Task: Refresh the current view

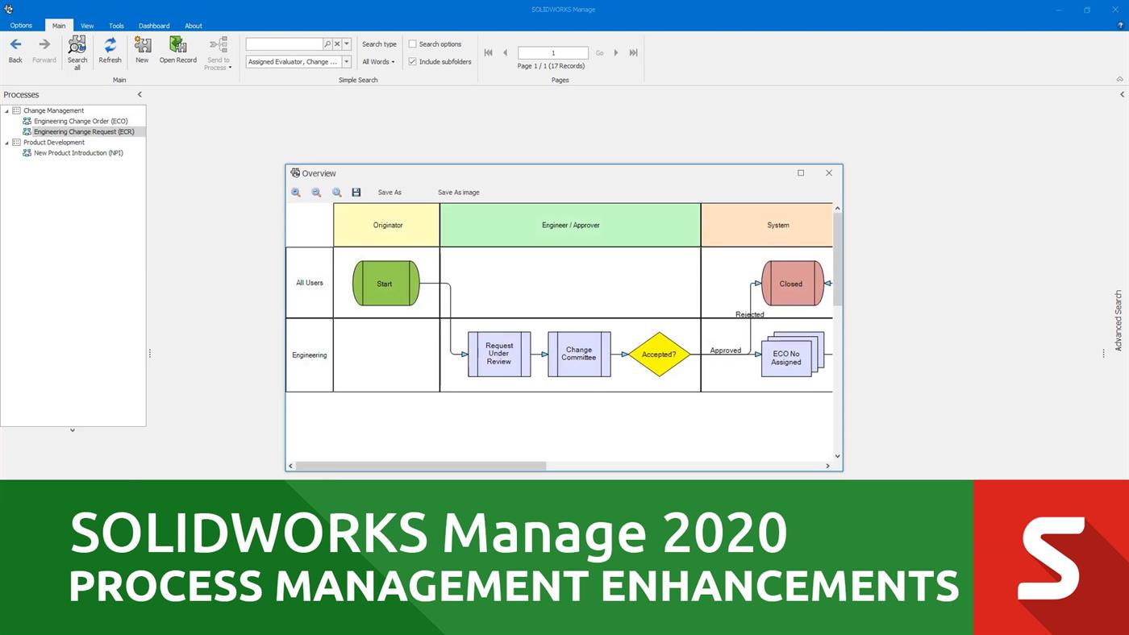Action: tap(110, 48)
